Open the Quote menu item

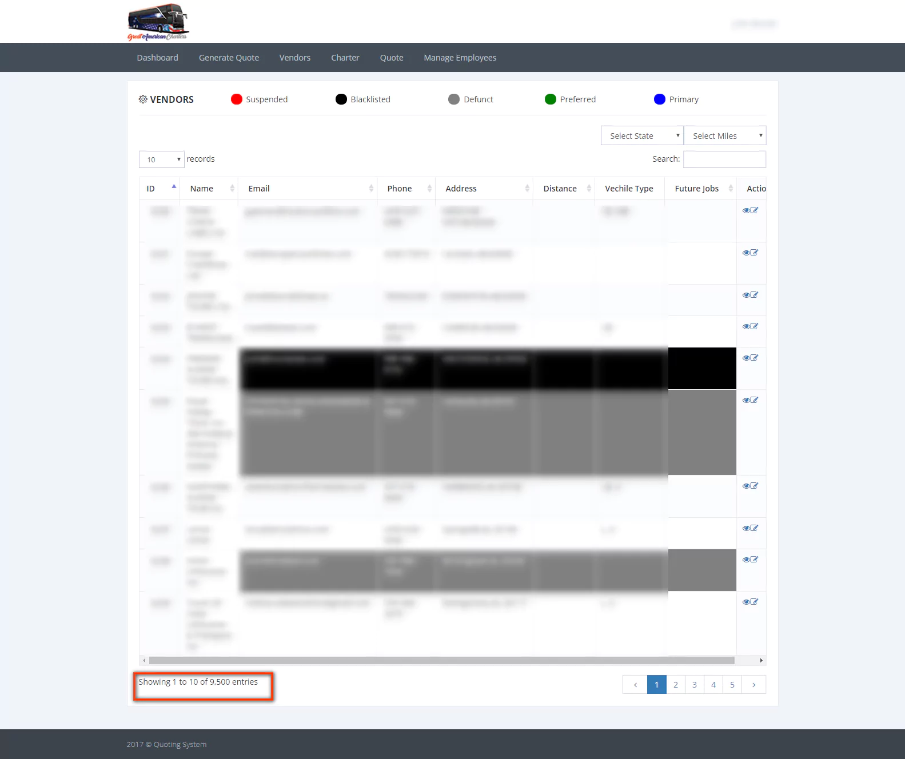tap(392, 58)
